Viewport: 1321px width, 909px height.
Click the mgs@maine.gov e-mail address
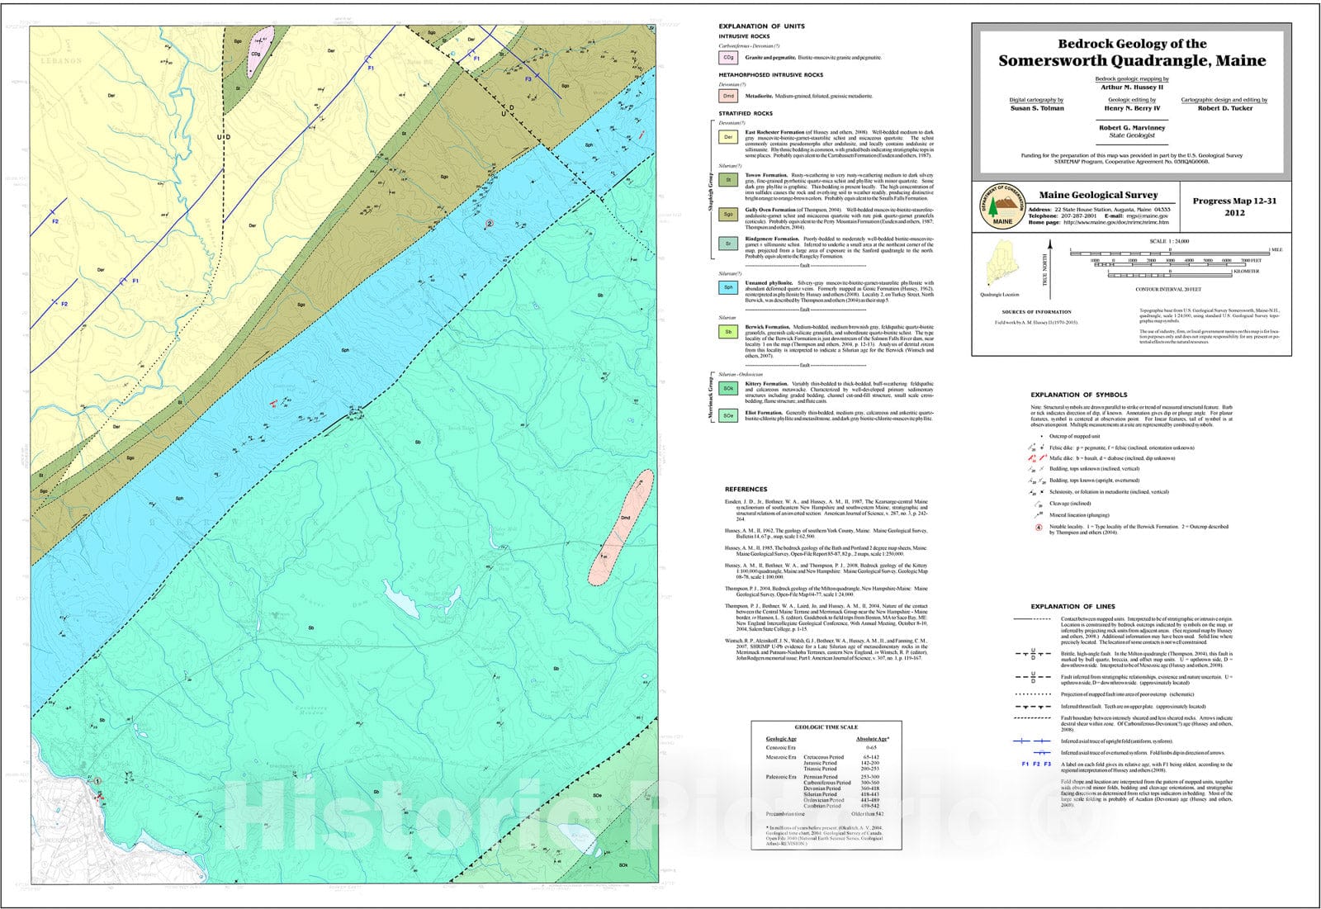coord(1147,215)
